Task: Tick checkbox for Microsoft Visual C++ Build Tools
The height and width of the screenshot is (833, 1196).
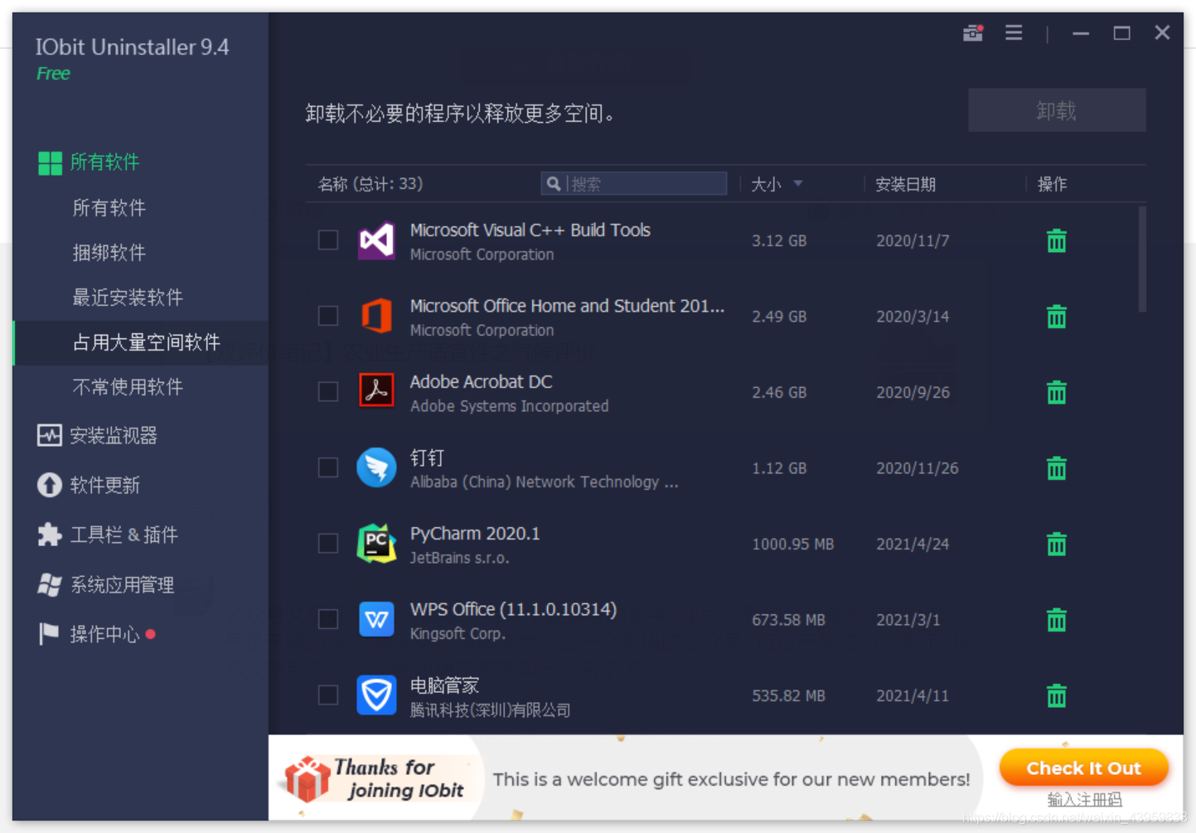Action: (328, 240)
